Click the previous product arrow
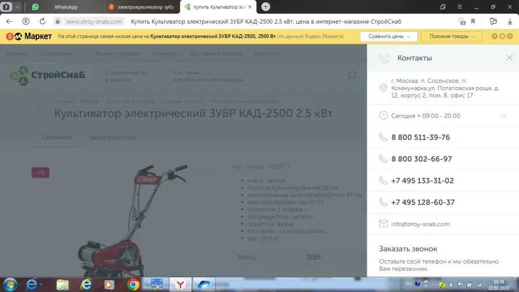This screenshot has height=292, width=519. pyautogui.click(x=39, y=108)
